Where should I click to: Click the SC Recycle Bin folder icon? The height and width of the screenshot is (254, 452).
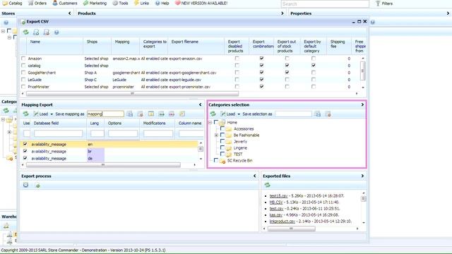[222, 161]
